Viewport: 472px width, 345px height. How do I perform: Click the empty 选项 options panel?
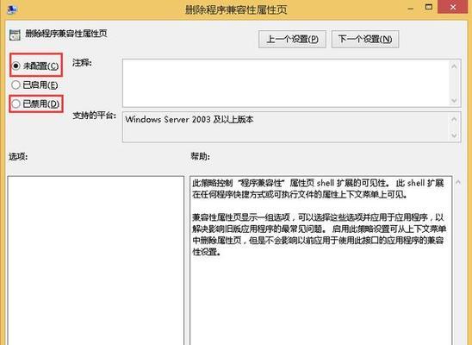click(x=96, y=260)
